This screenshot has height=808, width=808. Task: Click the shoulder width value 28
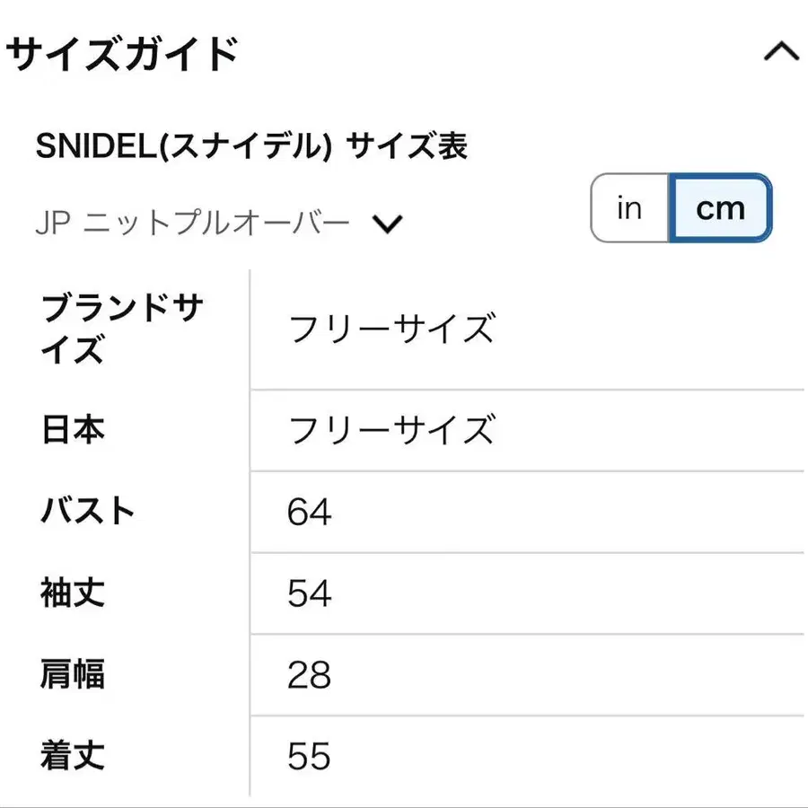(310, 676)
